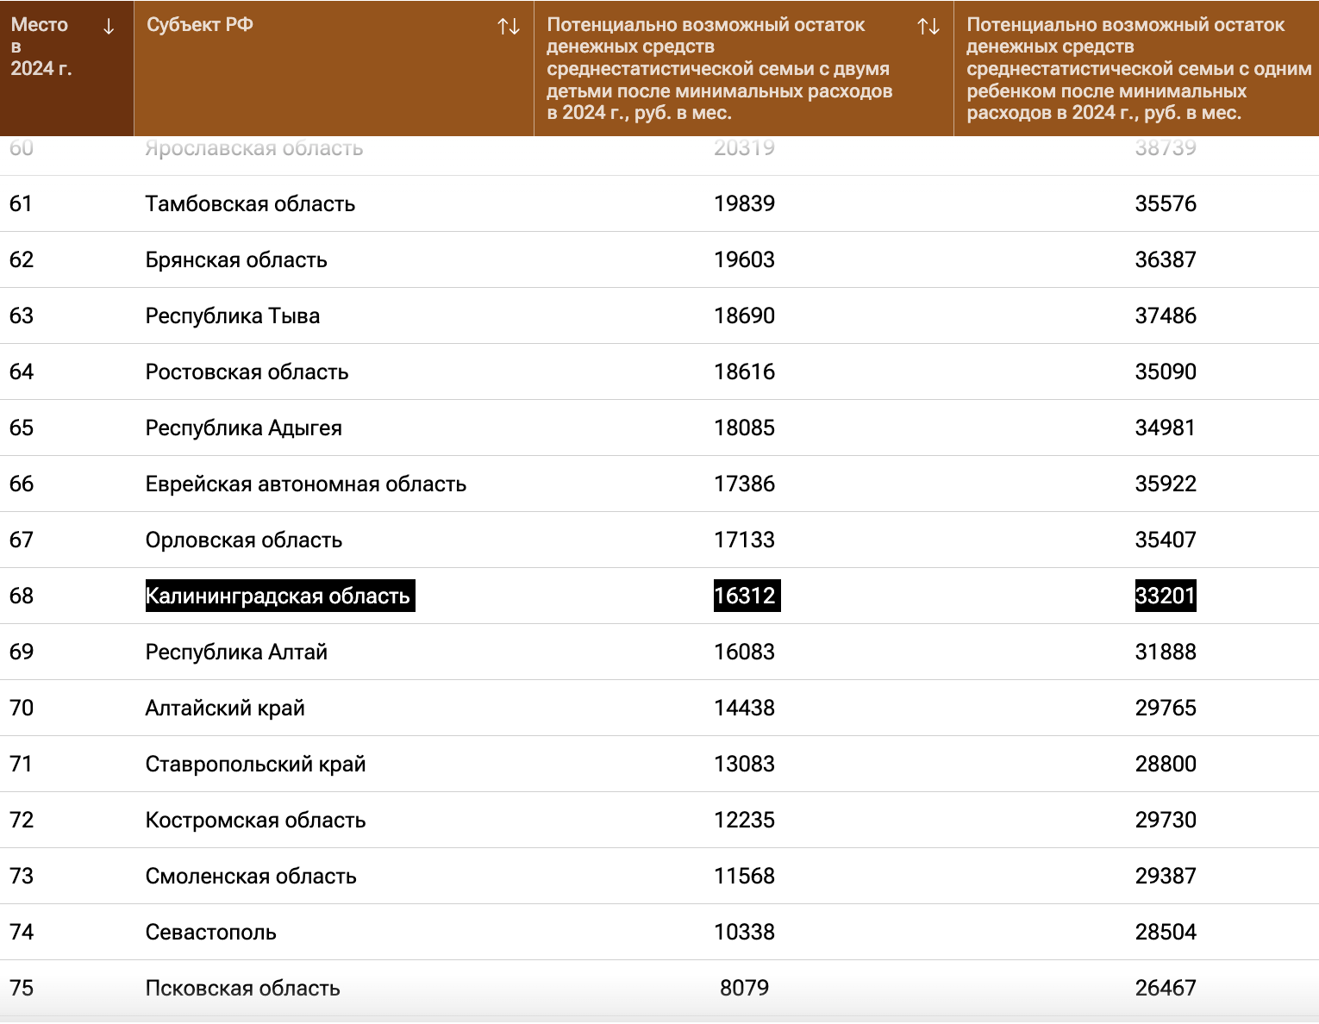
Task: Click value 28504 in Севастополь row
Action: click(x=1166, y=932)
